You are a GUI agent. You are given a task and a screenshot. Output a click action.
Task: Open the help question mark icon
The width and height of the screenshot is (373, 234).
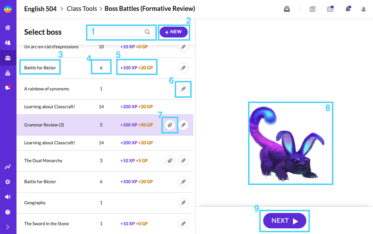(x=8, y=212)
